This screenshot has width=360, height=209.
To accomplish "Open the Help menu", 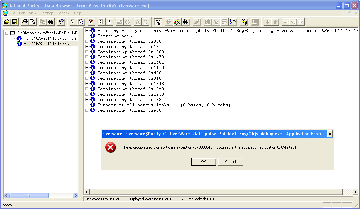I will [x=78, y=13].
